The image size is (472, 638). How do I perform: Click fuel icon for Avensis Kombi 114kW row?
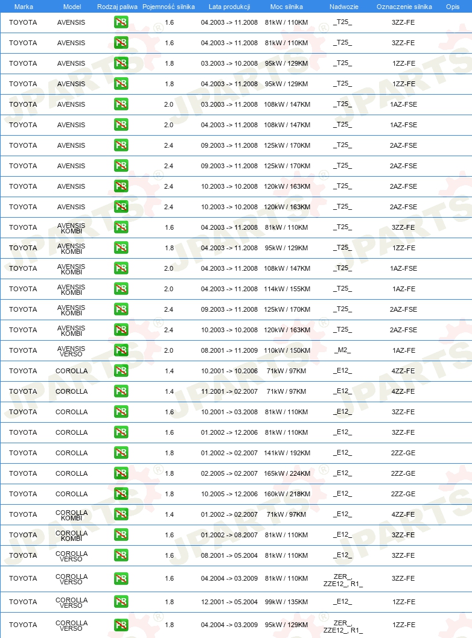point(121,288)
